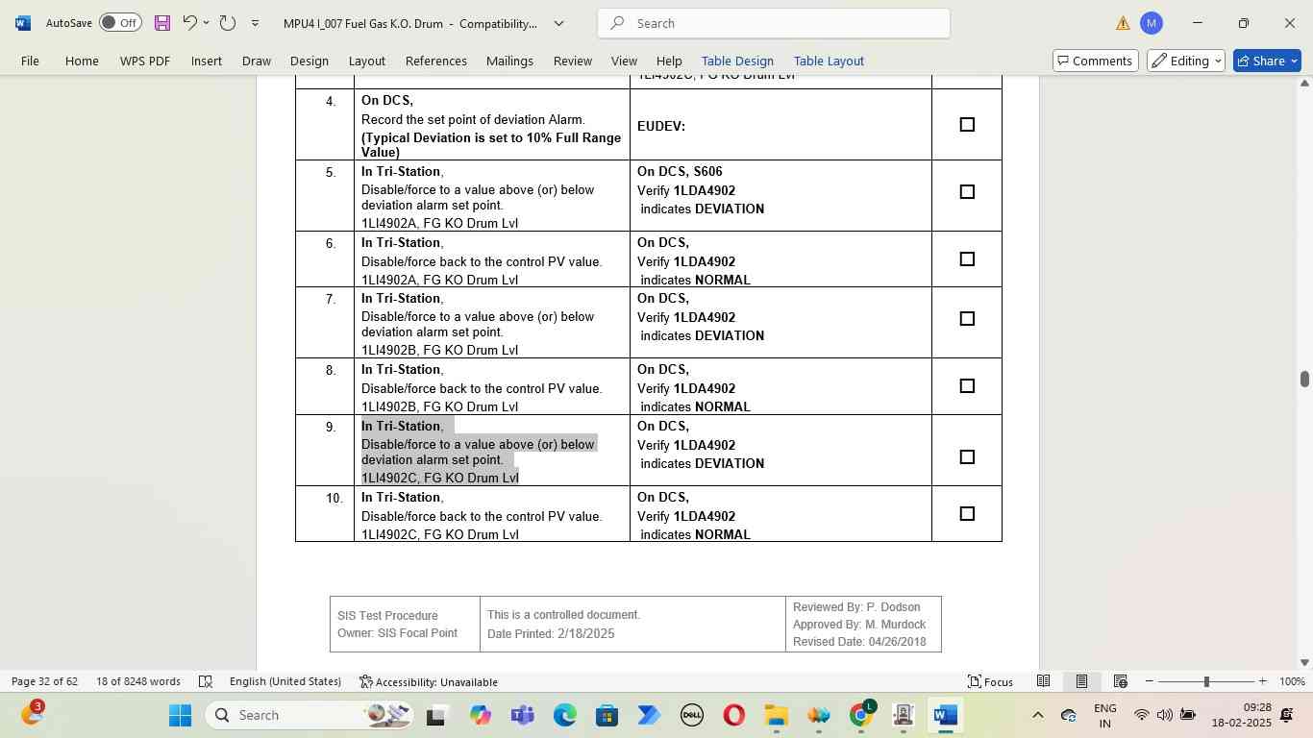This screenshot has width=1313, height=738.
Task: Open Microsoft Teams from taskbar
Action: [522, 715]
